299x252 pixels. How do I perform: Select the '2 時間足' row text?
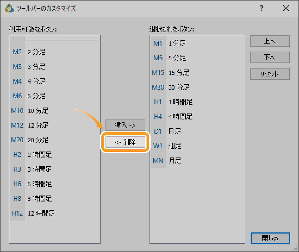pos(40,155)
